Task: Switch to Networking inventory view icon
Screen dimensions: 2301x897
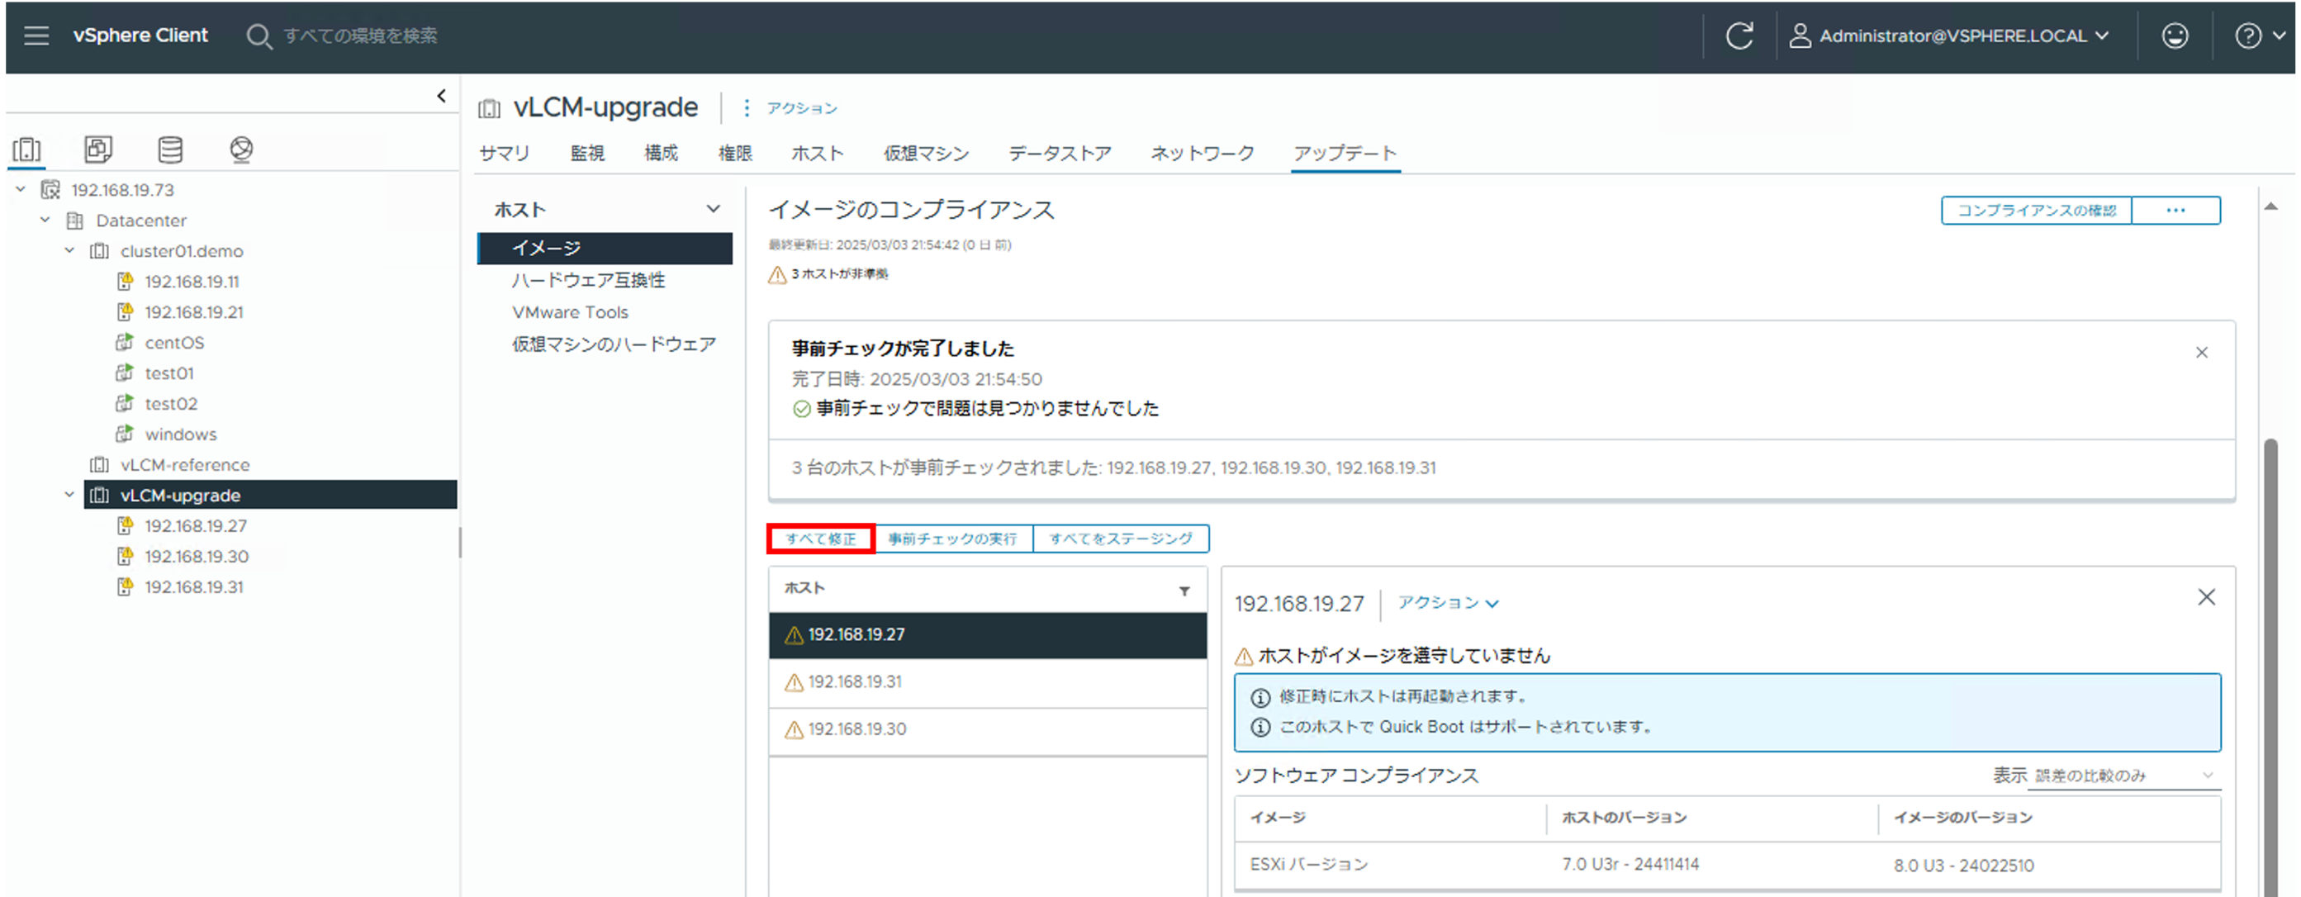Action: (x=241, y=149)
